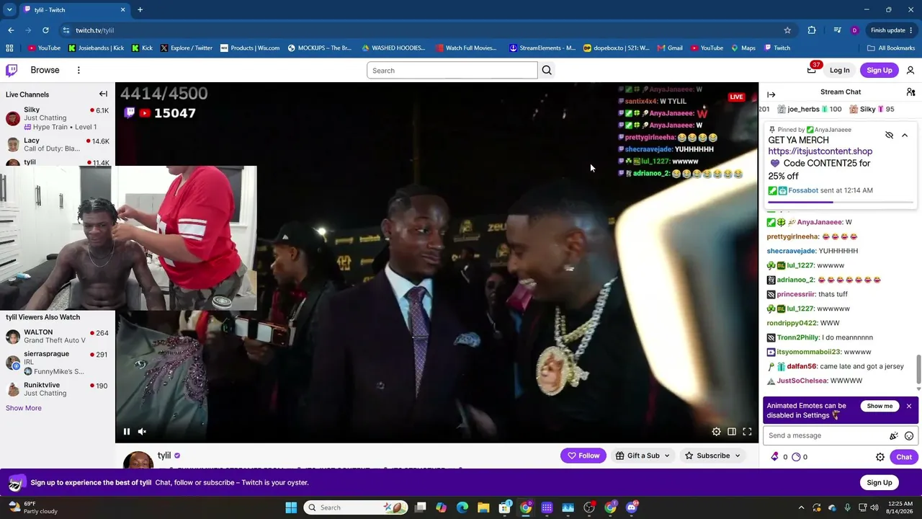Open File Explorer from the taskbar
The width and height of the screenshot is (922, 519).
point(483,507)
